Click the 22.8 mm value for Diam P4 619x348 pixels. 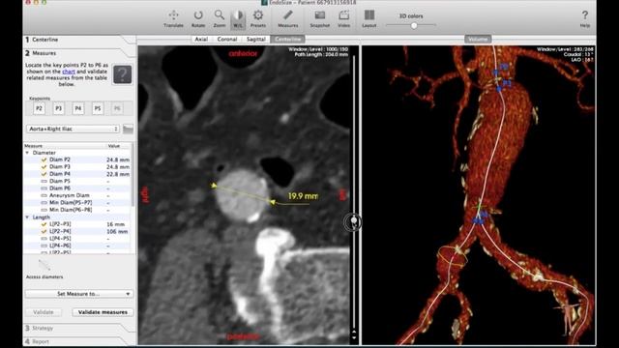pos(118,174)
